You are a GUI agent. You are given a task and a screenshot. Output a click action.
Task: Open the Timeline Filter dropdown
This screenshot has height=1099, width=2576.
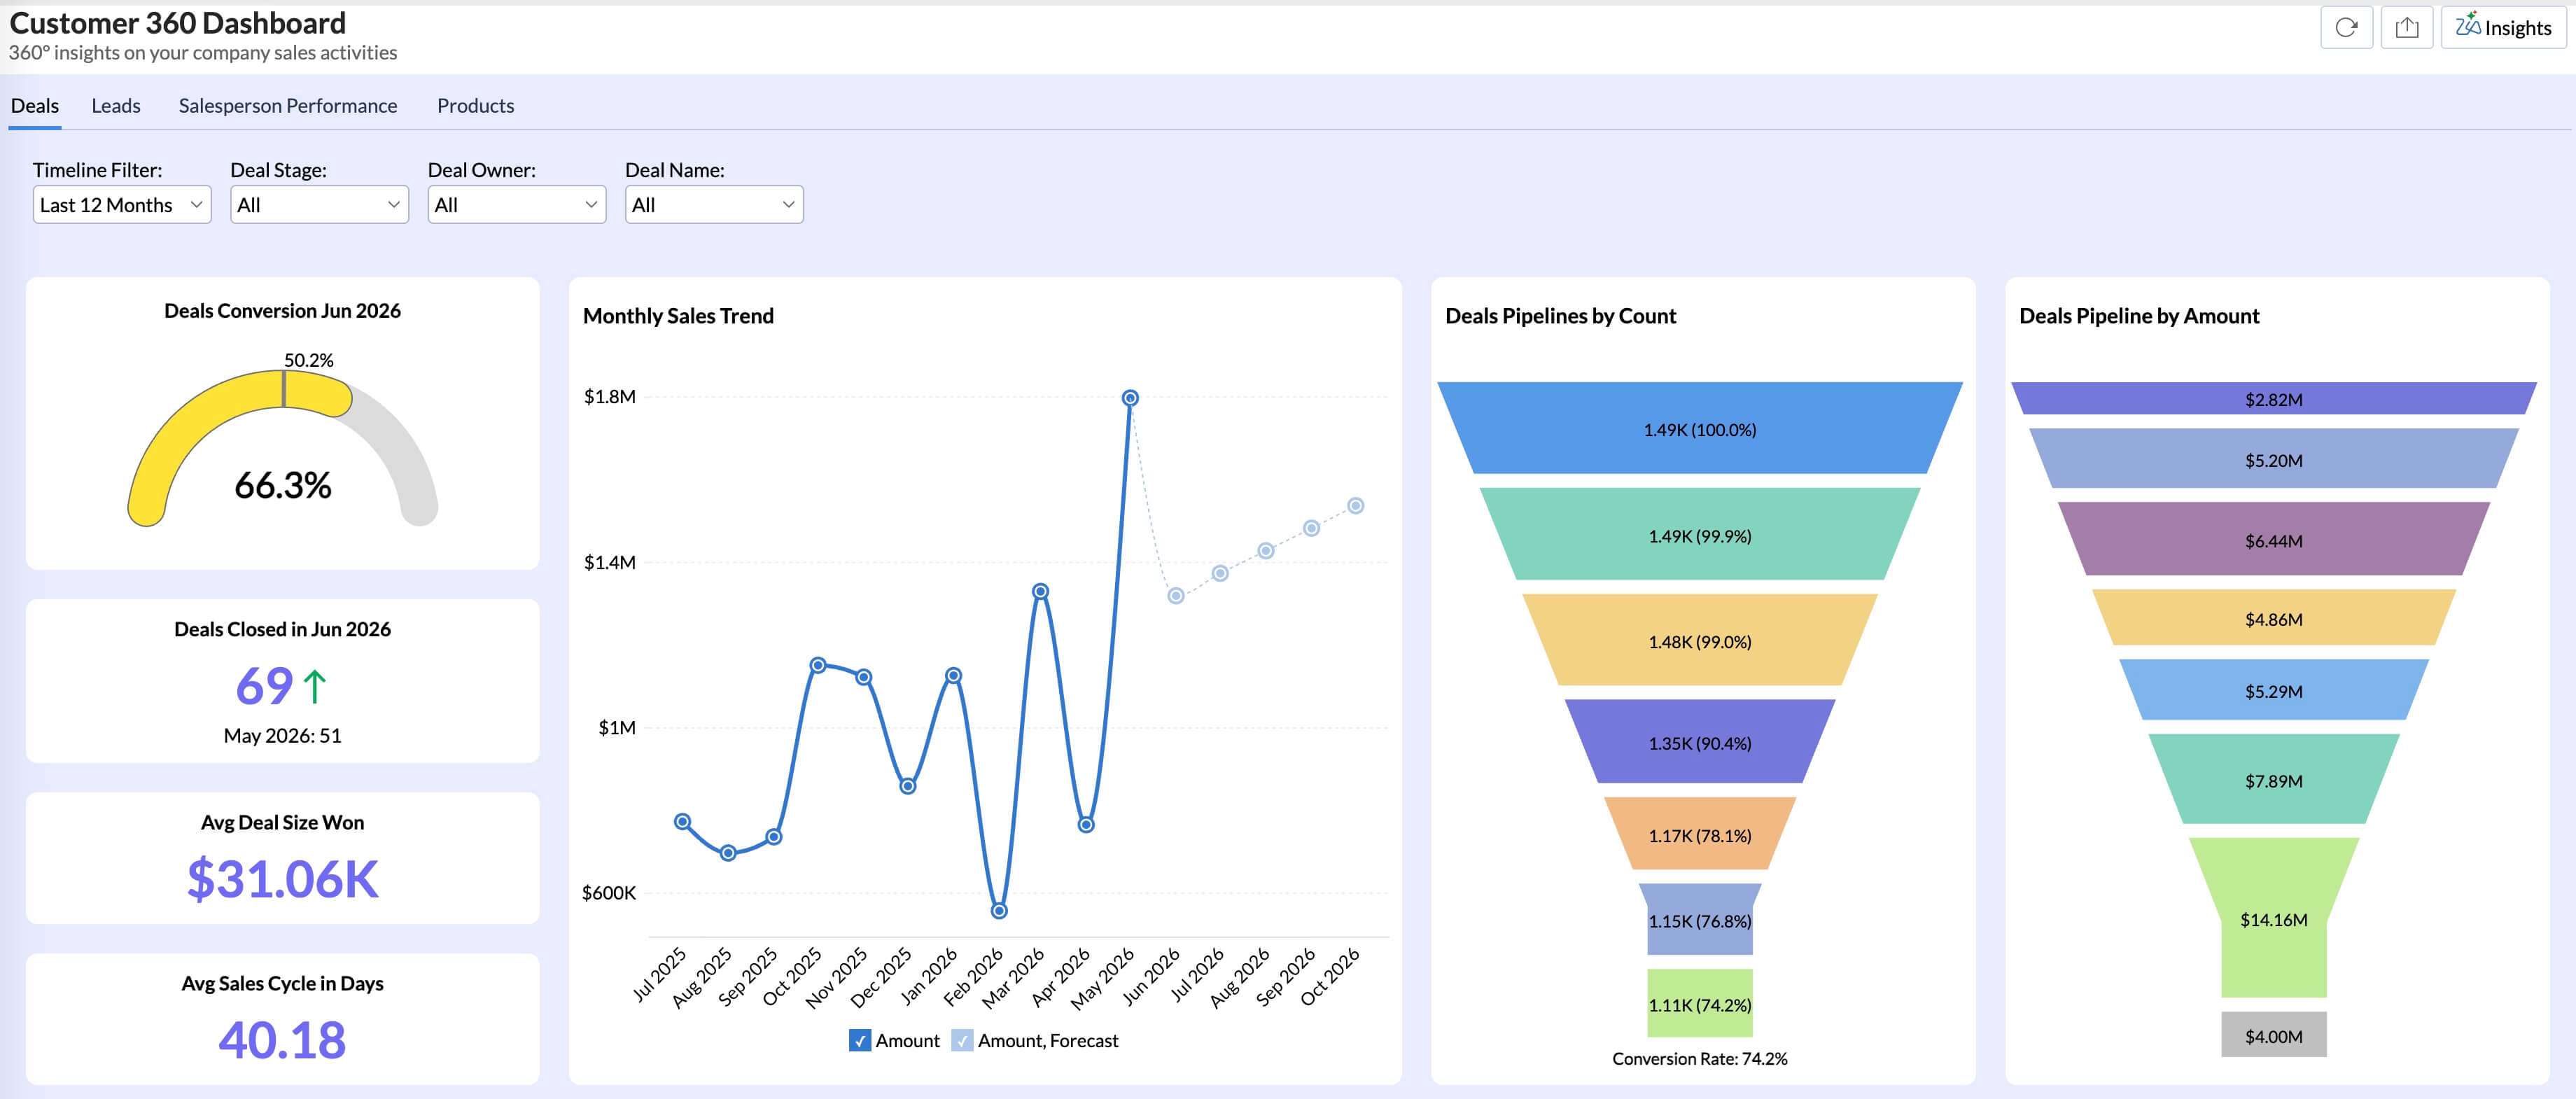[122, 204]
